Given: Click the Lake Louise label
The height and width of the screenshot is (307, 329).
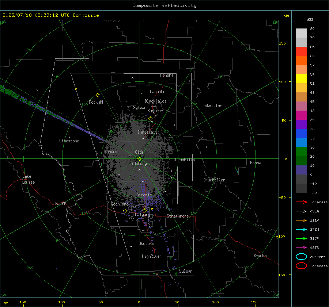Looking at the screenshot, I should coord(28,179).
